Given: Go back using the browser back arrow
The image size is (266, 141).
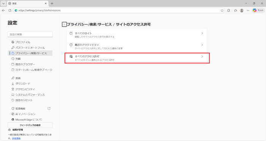Looking at the screenshot, I should point(3,10).
